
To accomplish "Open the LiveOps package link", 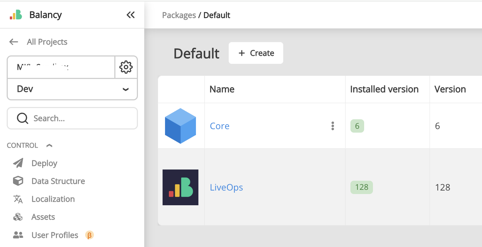I will pyautogui.click(x=227, y=187).
